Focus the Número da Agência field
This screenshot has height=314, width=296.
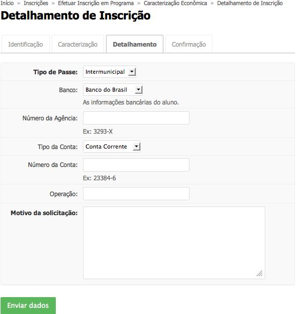136,118
